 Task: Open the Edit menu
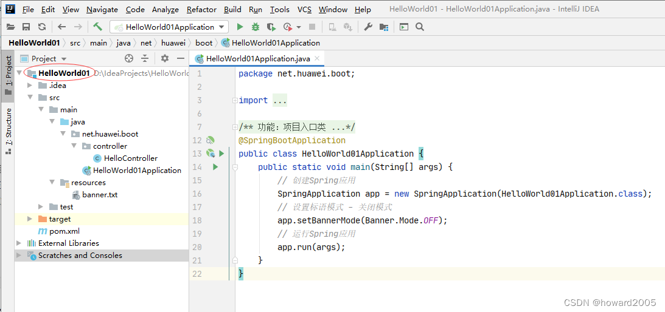click(48, 9)
